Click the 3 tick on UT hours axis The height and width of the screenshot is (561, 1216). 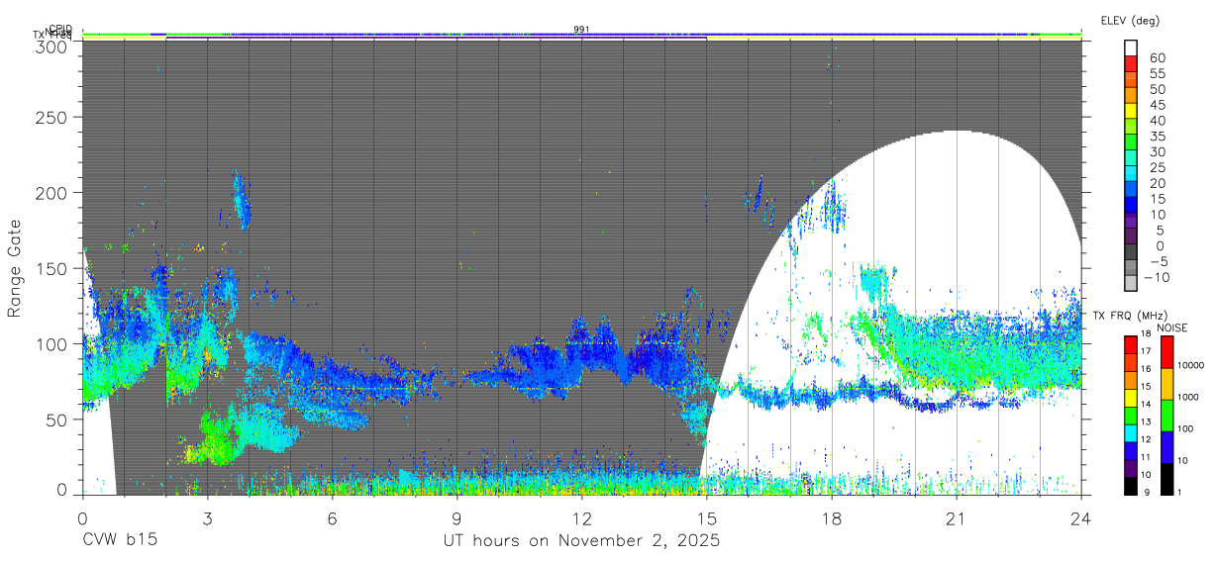(x=207, y=517)
